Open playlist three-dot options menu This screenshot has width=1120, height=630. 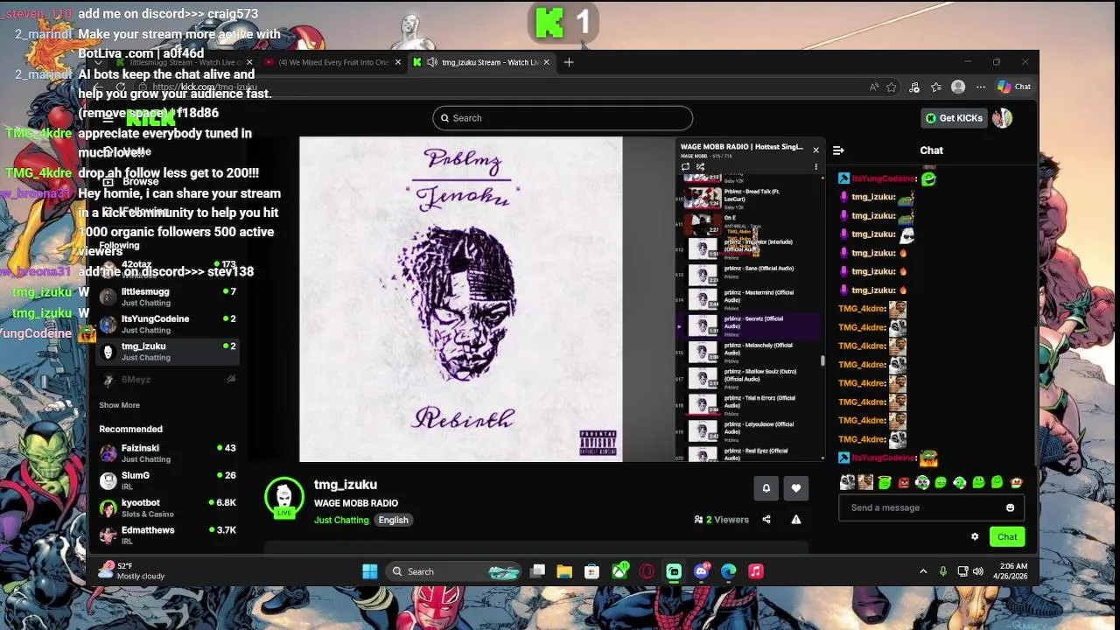click(815, 166)
